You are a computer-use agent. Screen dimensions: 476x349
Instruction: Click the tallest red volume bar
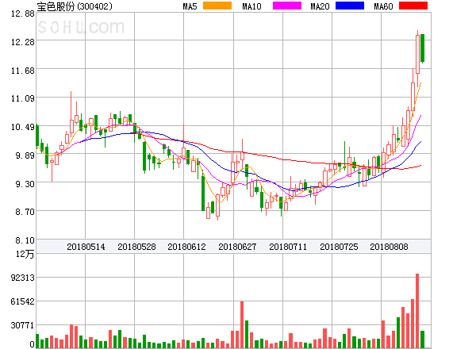pos(417,311)
